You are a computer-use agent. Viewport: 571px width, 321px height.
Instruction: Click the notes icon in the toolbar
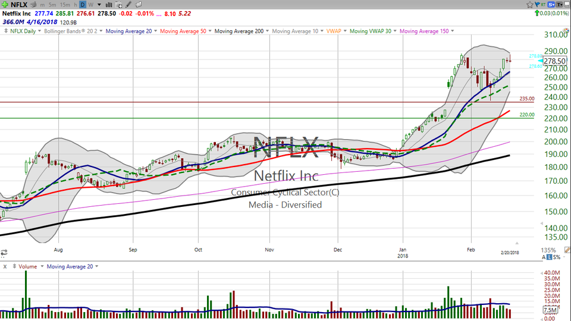pyautogui.click(x=139, y=5)
